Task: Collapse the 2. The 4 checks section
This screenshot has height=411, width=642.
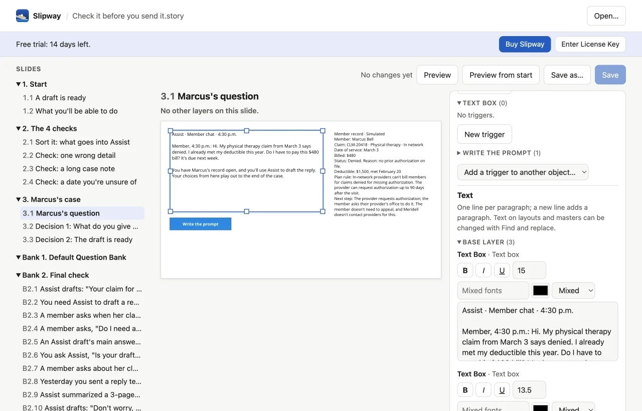Action: point(19,128)
